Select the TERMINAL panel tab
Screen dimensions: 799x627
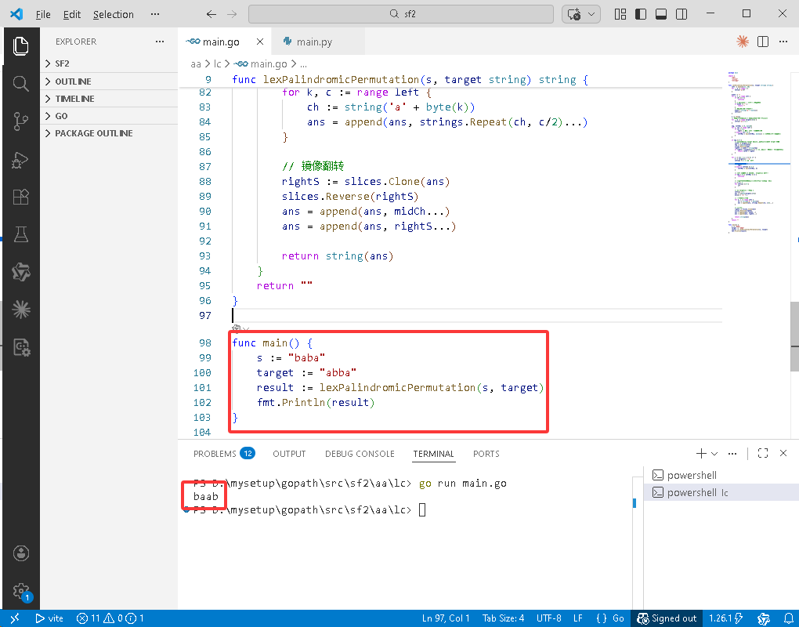434,454
